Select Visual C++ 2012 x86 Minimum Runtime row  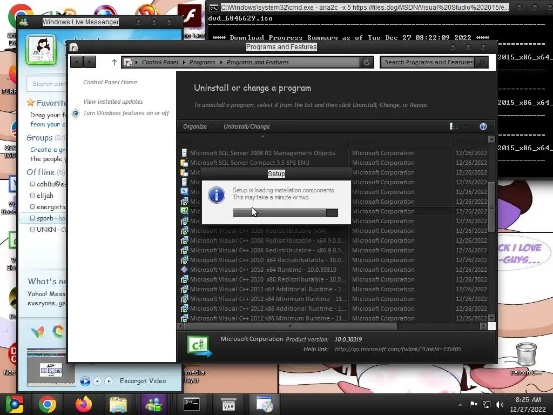(x=268, y=318)
